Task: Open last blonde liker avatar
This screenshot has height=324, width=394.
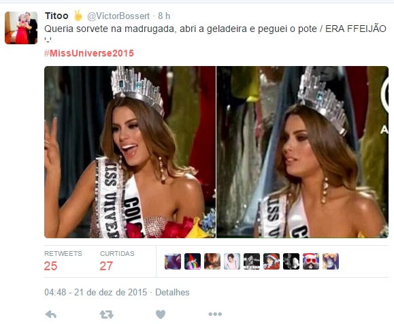Action: click(331, 261)
